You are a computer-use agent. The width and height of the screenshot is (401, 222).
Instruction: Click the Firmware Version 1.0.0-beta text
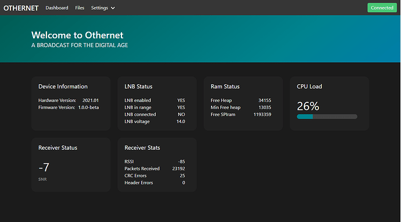(88, 108)
